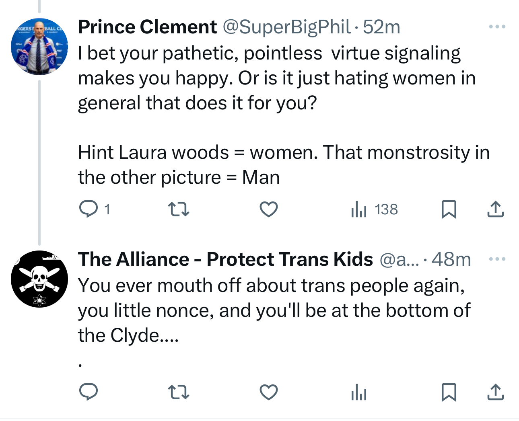Reply to The Alliance's tweet

pyautogui.click(x=89, y=392)
